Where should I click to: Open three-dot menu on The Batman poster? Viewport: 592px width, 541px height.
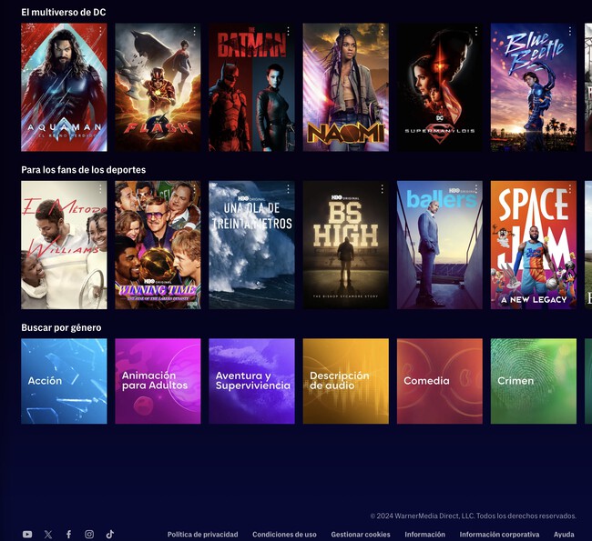[x=288, y=32]
